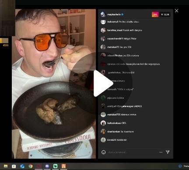
Task: Play the video with the large play button
Action: [103, 83]
